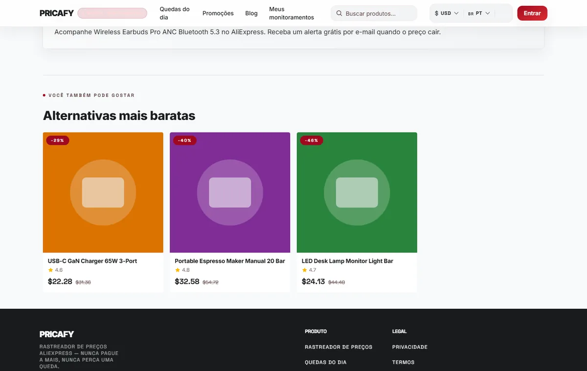This screenshot has width=587, height=371.
Task: Click the Alternativas mais baratas heading
Action: point(119,116)
